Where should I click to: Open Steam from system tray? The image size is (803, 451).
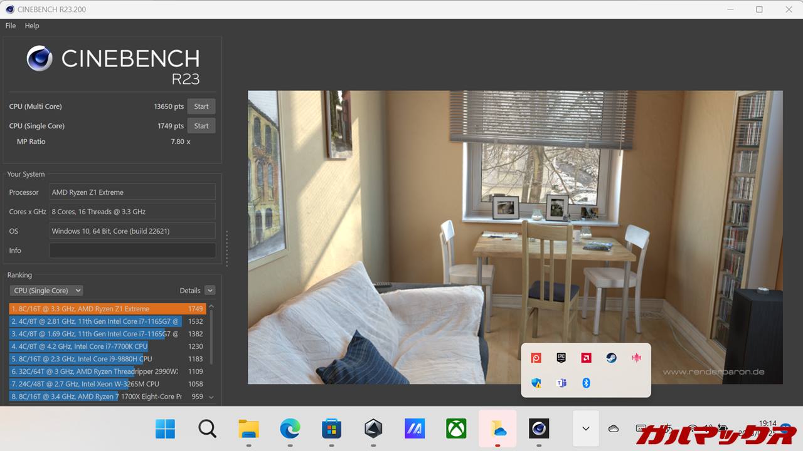click(x=611, y=358)
